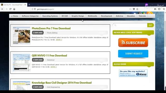Click the Alexa review banner
Screen dimensions: 166x93
click(x=133, y=73)
